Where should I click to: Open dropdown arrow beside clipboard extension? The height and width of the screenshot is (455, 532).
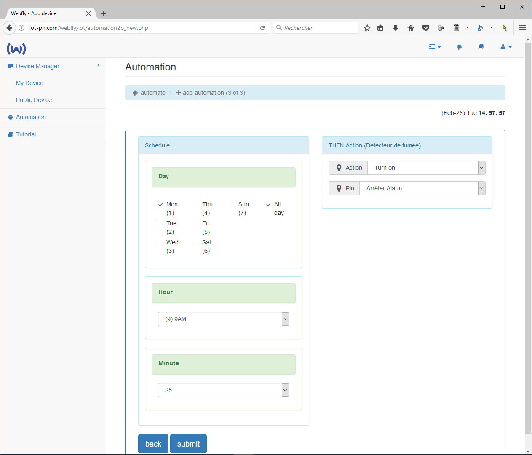468,28
